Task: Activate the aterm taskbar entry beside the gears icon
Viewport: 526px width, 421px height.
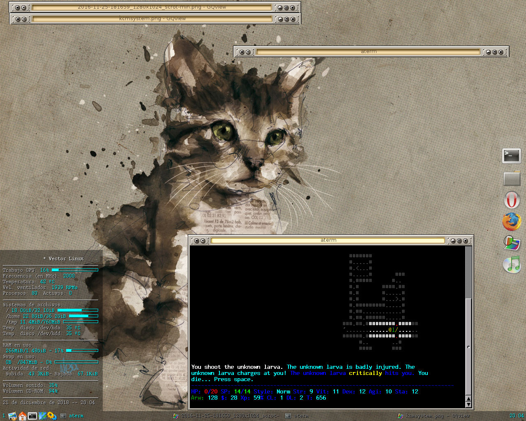Action: pos(72,416)
